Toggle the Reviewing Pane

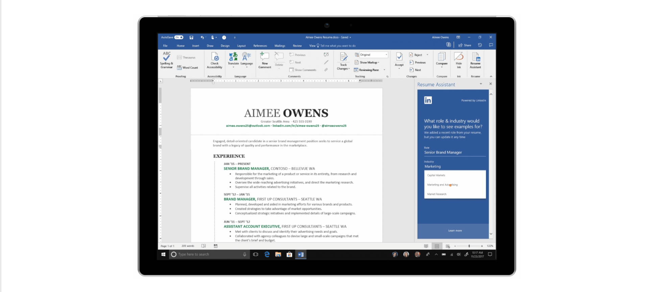pyautogui.click(x=366, y=70)
